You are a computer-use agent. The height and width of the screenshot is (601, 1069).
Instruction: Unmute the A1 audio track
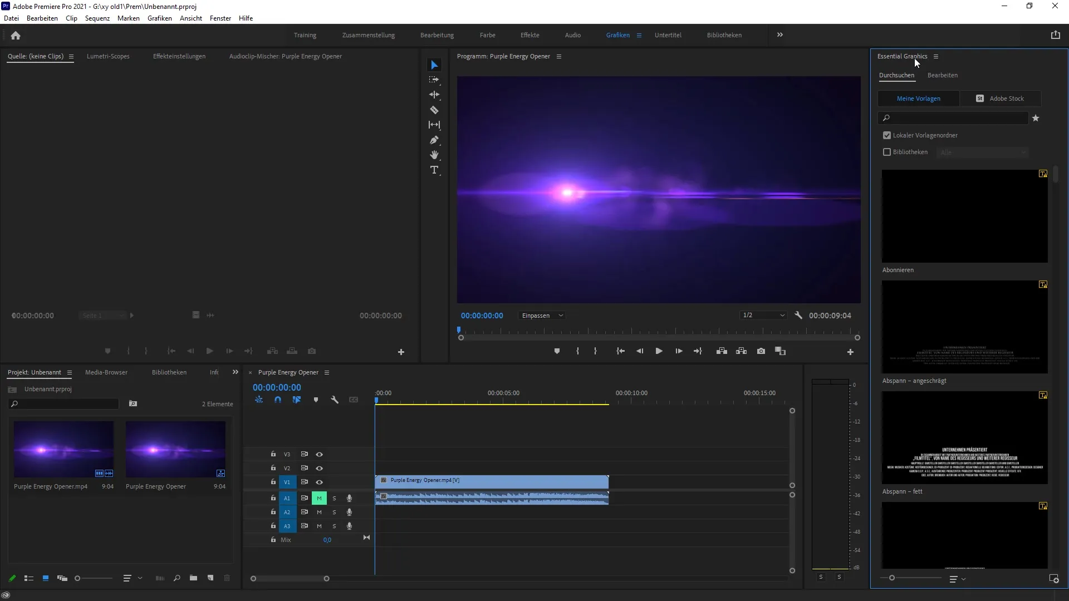coord(319,499)
